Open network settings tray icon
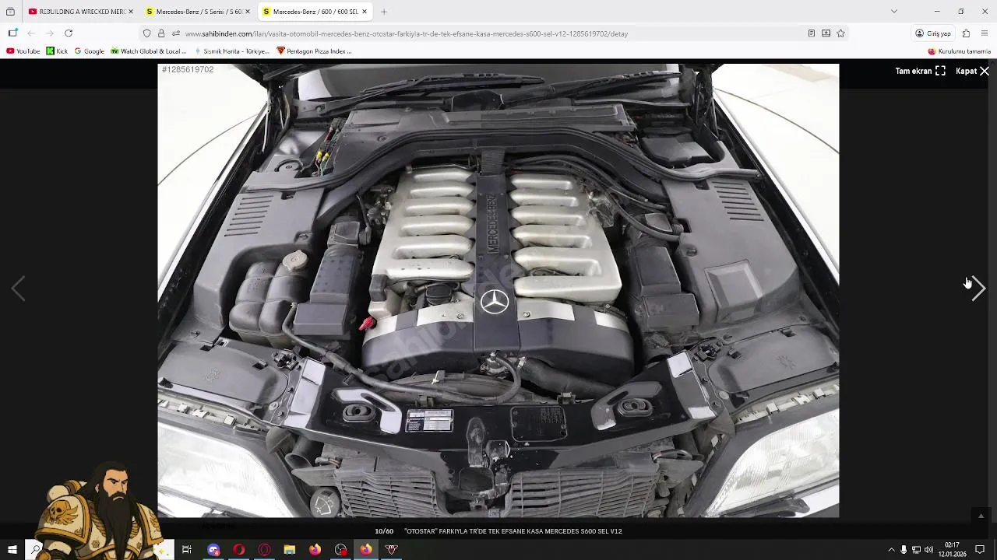This screenshot has width=997, height=560. click(916, 550)
